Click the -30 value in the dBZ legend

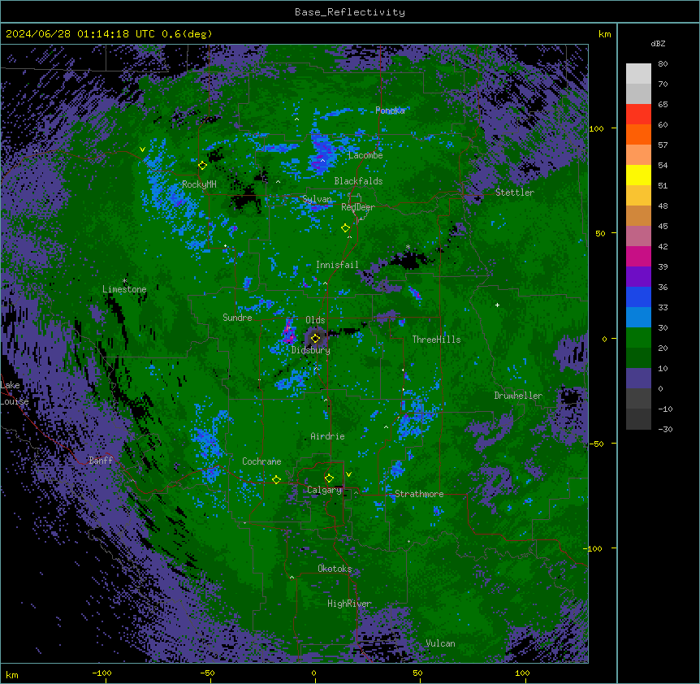[x=665, y=429]
